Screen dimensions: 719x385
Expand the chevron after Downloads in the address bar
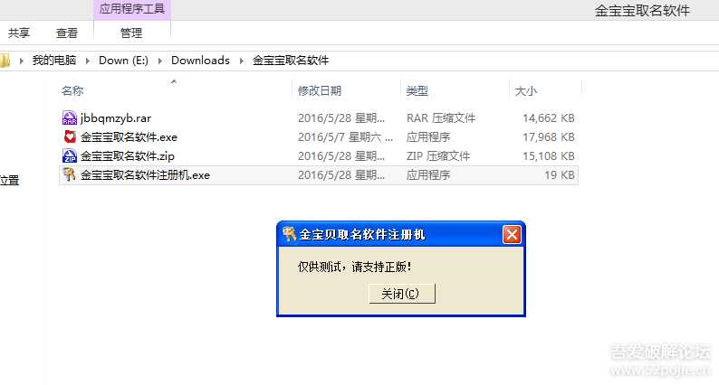coord(241,61)
